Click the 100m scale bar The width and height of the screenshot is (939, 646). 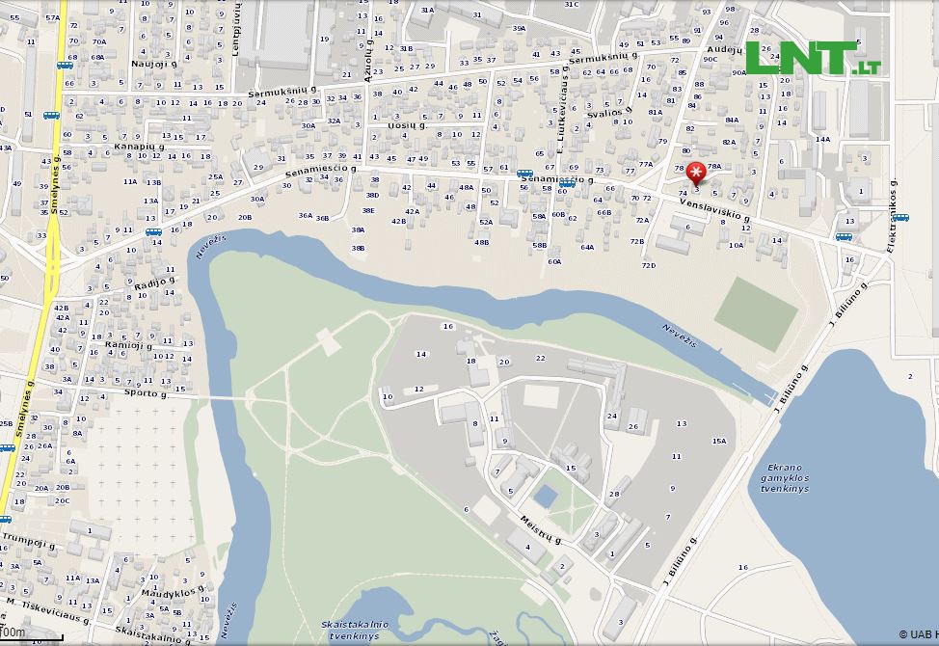(31, 634)
